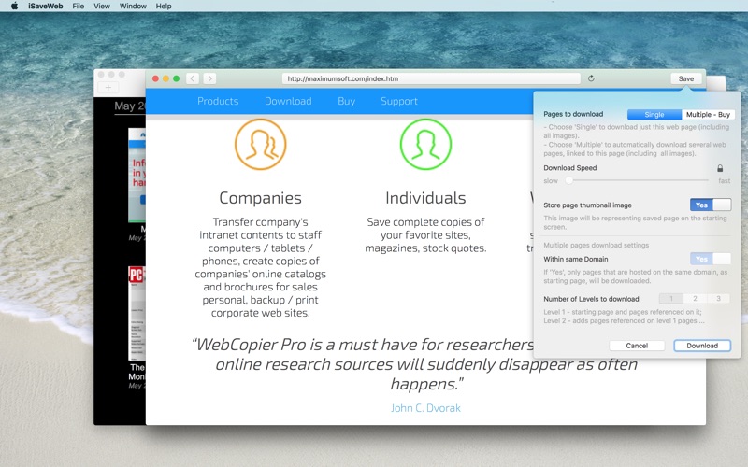Open the Apple menu
The width and height of the screenshot is (748, 467).
click(14, 6)
